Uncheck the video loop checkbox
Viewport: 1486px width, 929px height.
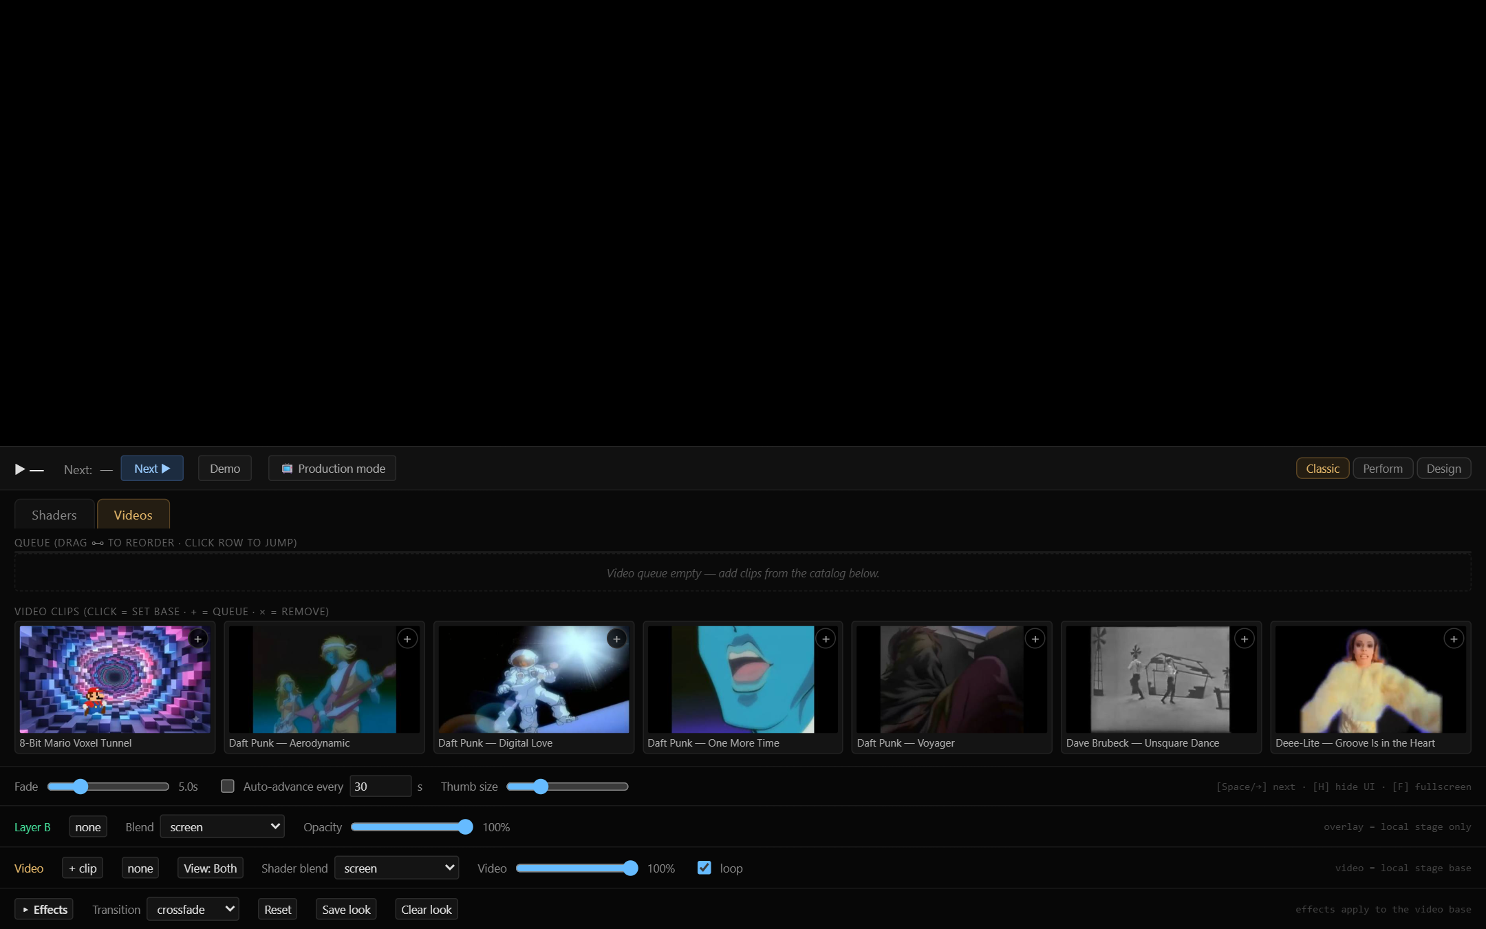point(704,868)
